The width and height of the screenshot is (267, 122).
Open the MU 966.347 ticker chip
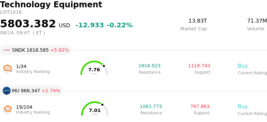(31, 91)
